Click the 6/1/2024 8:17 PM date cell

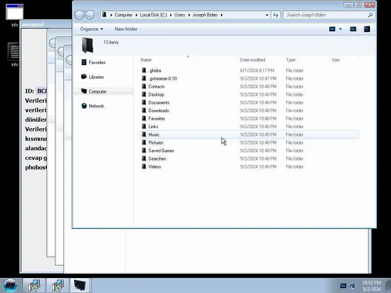pyautogui.click(x=257, y=71)
